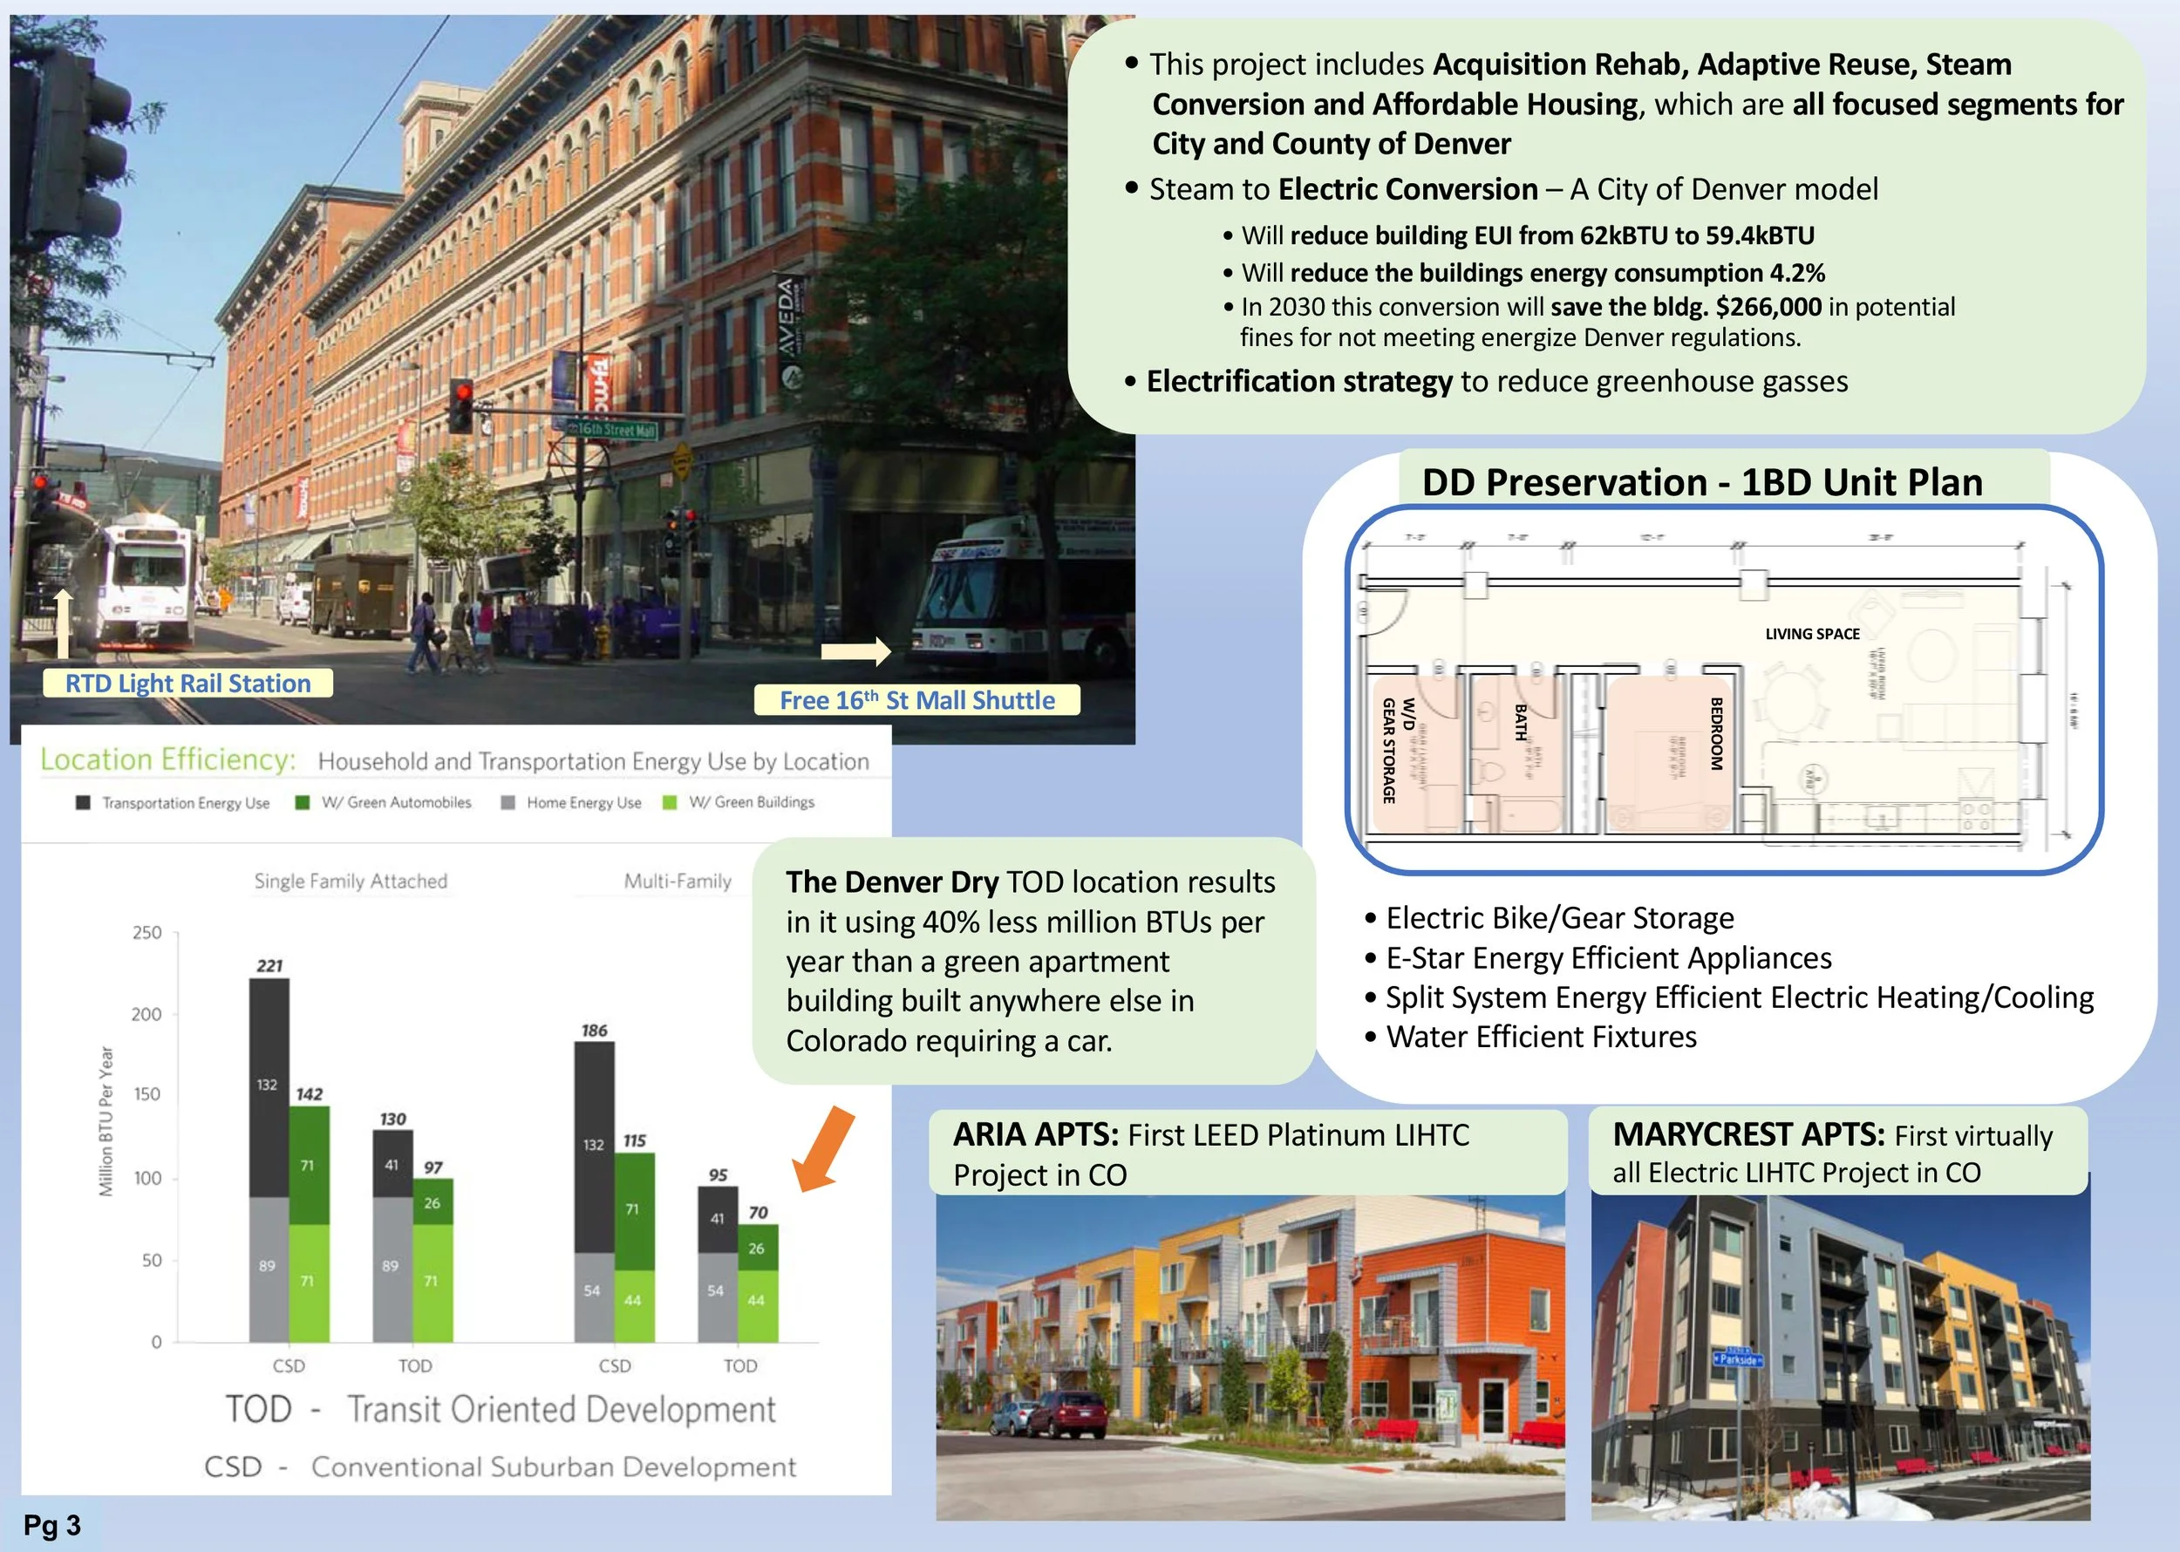Click the DD Preservation 1BD Unit Plan title

(x=1702, y=481)
